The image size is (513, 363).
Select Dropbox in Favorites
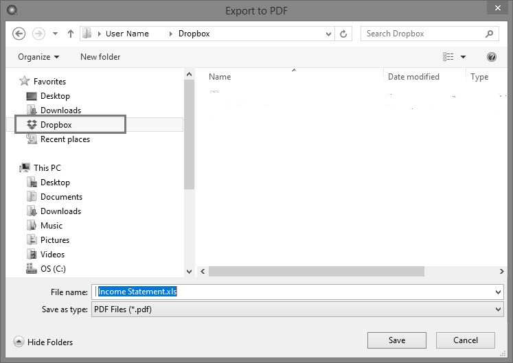pos(56,125)
